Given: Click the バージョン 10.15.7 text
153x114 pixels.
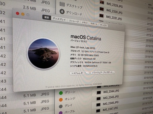Looking at the screenshot, I should pyautogui.click(x=79, y=41).
